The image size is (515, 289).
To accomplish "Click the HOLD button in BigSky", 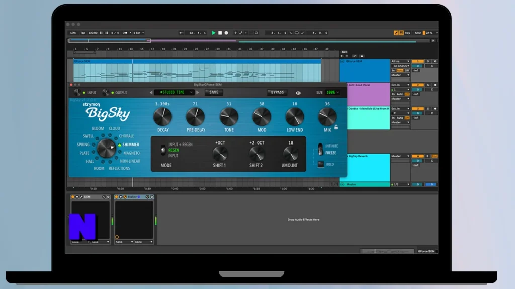I will (x=321, y=164).
